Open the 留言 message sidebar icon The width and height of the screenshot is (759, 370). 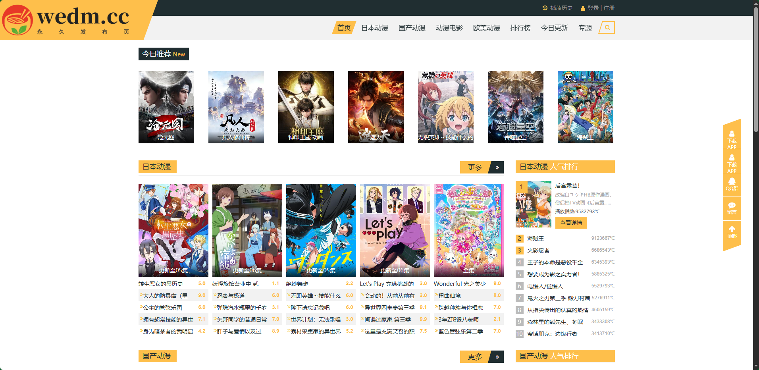(732, 208)
